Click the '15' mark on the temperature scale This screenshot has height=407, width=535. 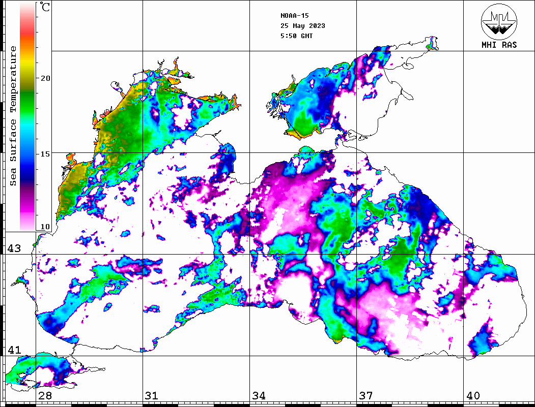tap(45, 154)
